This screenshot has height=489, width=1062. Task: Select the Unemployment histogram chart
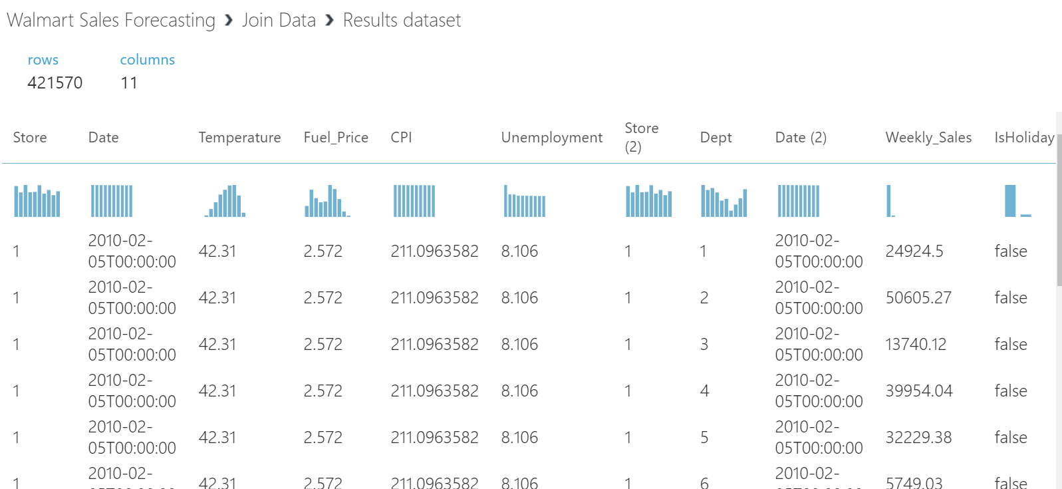525,201
